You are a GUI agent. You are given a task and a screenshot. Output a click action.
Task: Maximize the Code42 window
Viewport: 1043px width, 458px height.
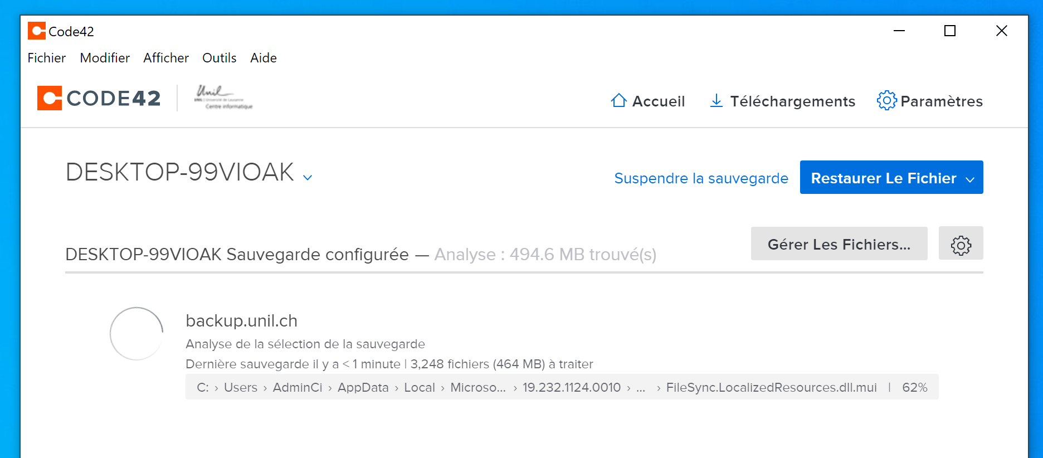click(950, 31)
